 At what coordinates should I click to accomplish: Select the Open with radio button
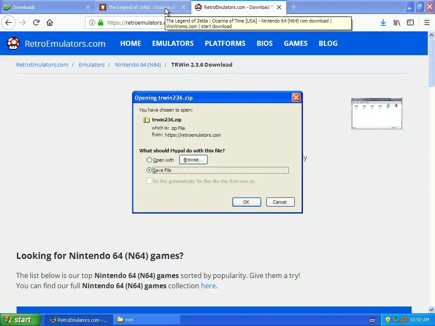point(149,160)
